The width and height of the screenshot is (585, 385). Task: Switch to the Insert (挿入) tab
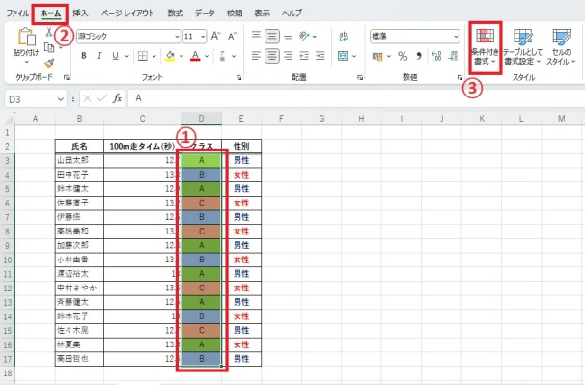80,14
